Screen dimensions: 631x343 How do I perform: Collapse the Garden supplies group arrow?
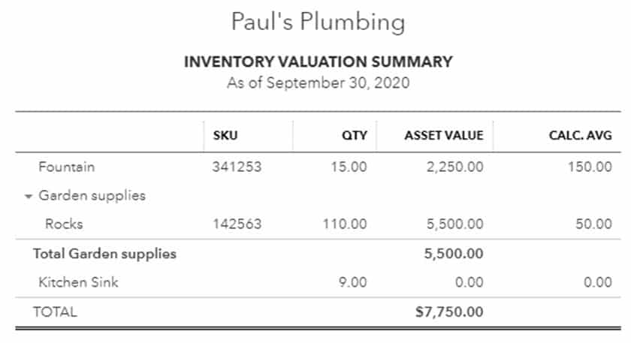(28, 196)
